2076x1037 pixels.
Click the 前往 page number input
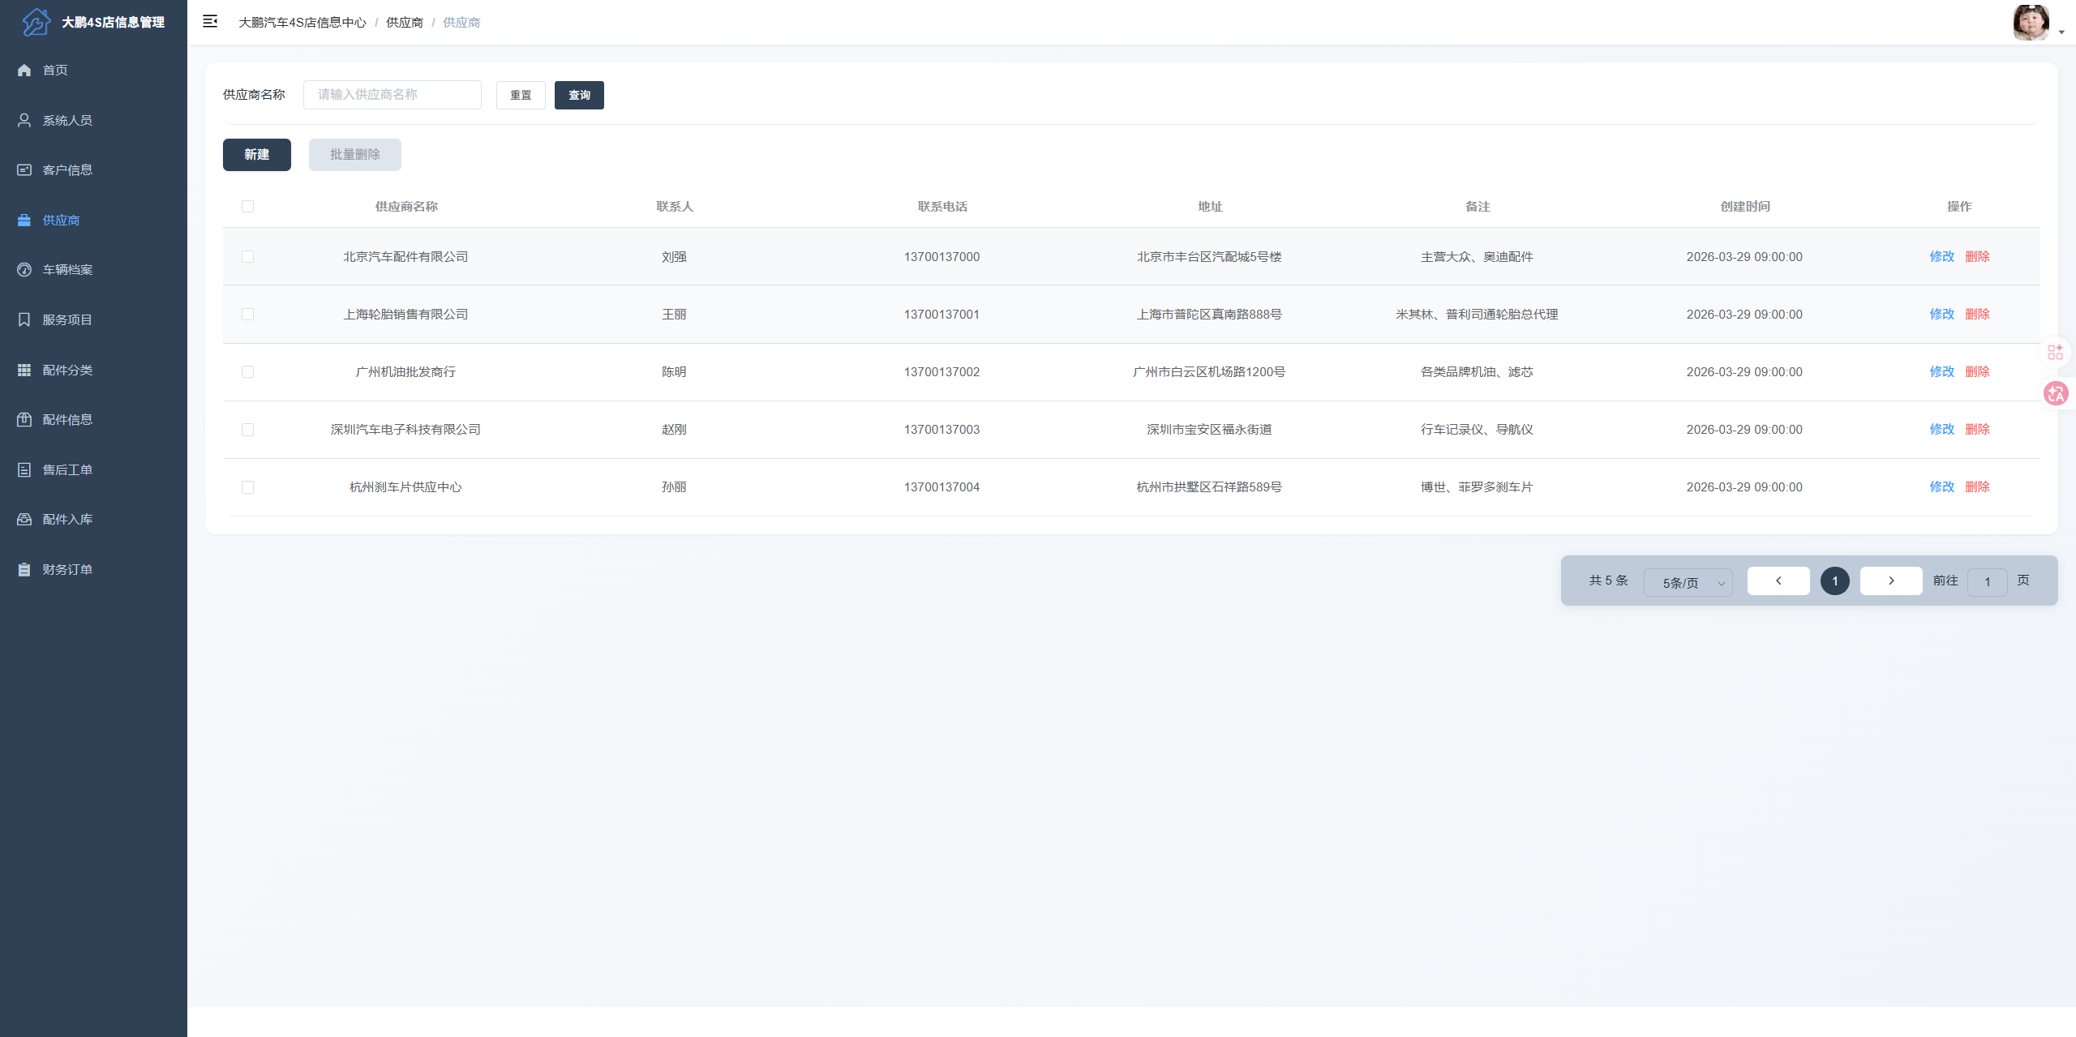click(1988, 582)
